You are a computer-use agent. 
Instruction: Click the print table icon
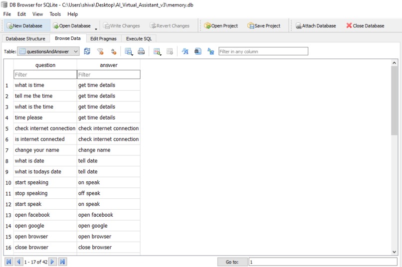coord(141,51)
